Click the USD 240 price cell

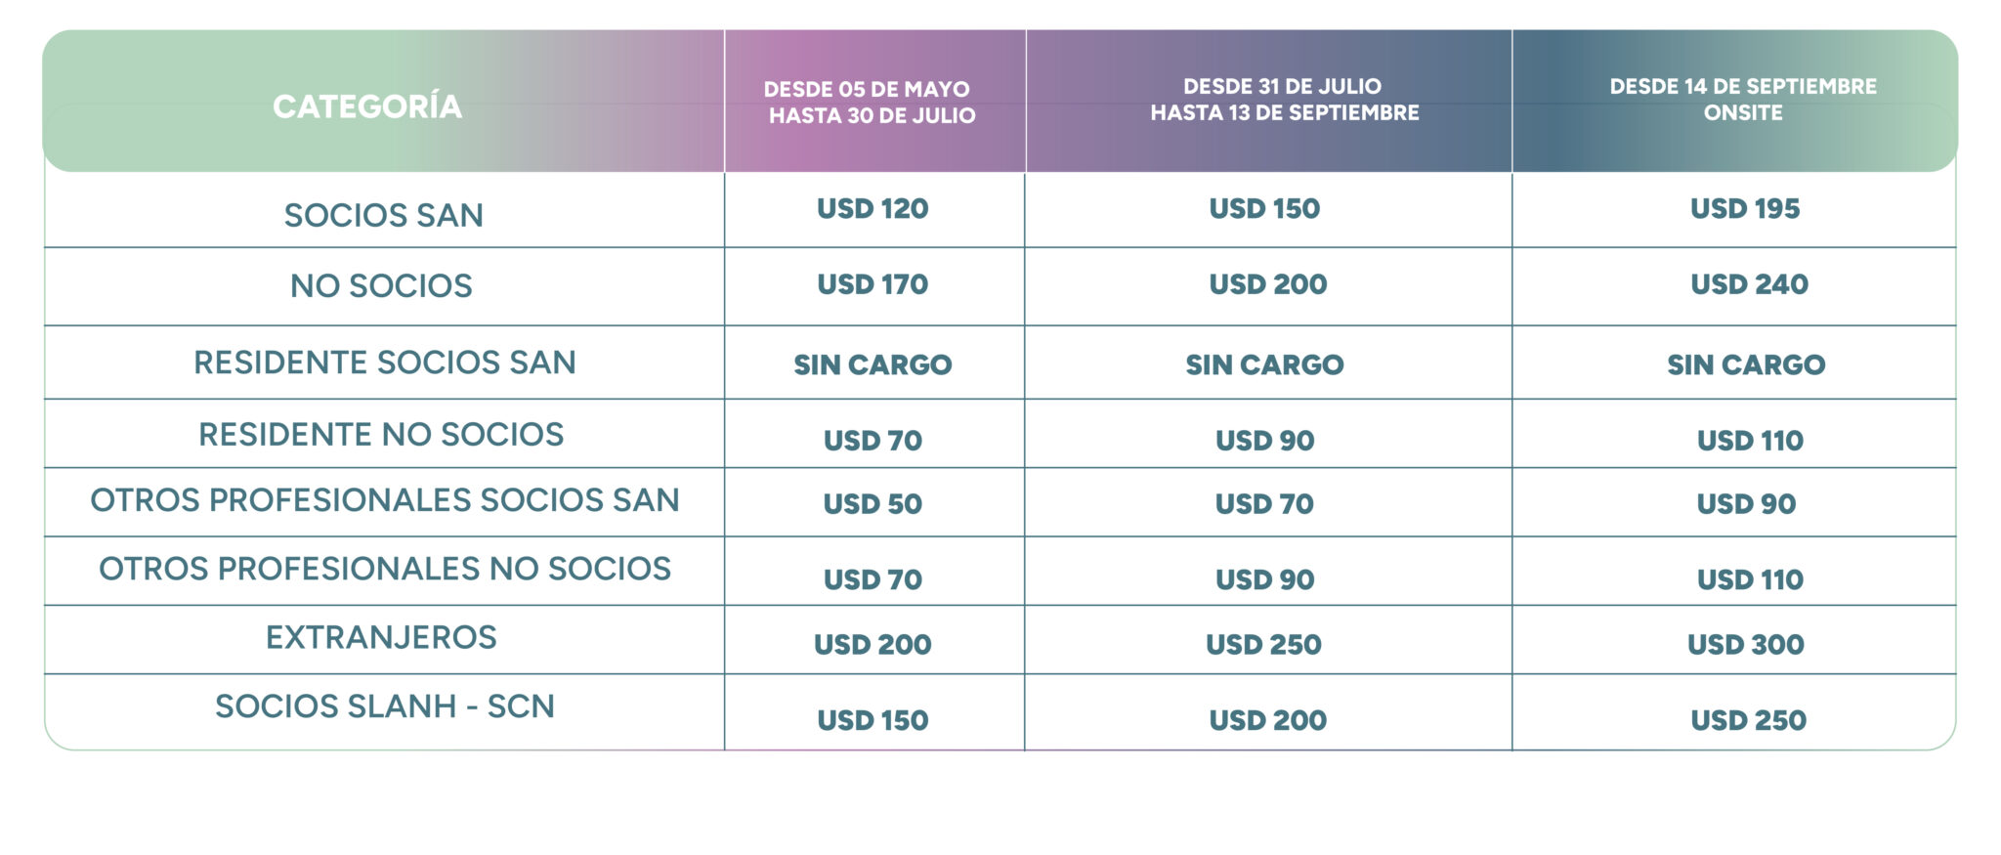1749,284
